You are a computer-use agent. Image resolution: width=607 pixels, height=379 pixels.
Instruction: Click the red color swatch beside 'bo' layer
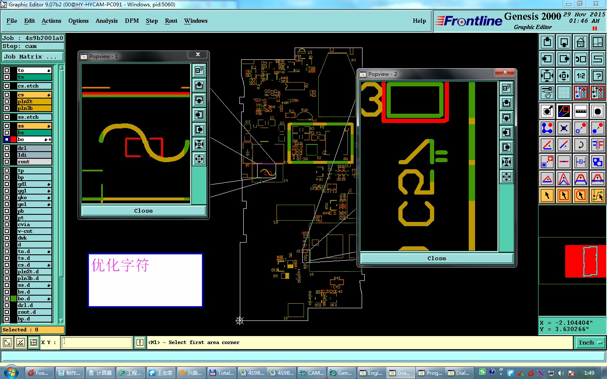point(13,139)
